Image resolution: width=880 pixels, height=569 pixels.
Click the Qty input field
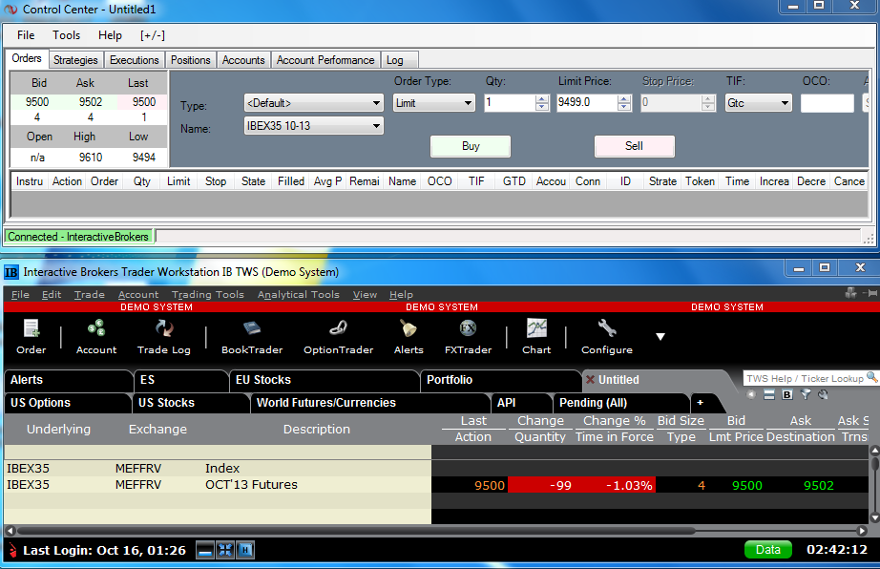[510, 103]
